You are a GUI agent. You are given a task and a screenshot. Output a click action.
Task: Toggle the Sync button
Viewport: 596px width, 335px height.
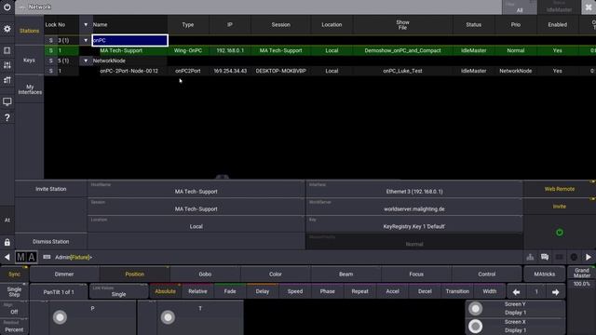(x=15, y=275)
